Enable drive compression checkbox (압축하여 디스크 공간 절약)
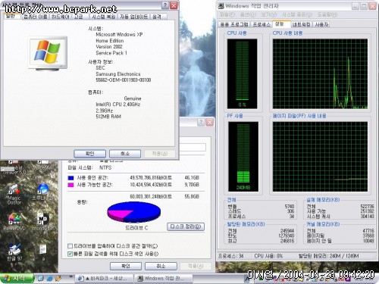 70,246
